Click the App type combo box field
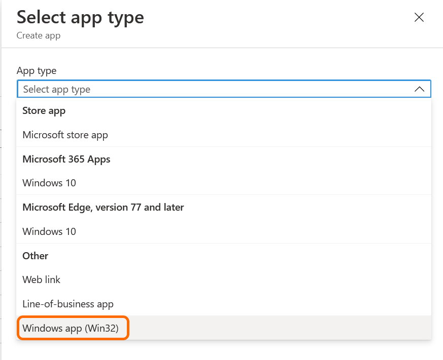Image resolution: width=443 pixels, height=360 pixels. click(223, 89)
